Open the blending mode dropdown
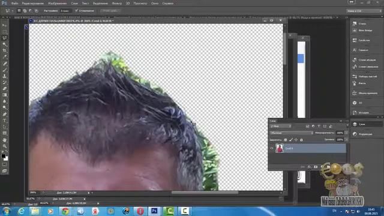This screenshot has width=384, height=216. click(292, 133)
